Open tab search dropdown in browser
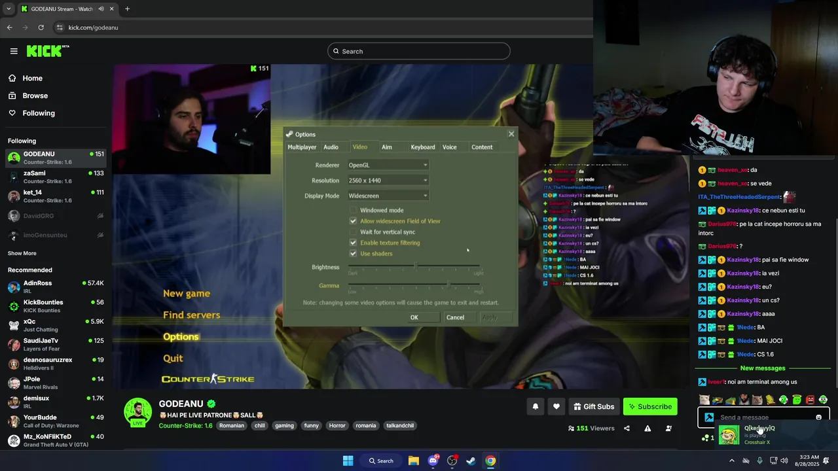 pos(9,9)
